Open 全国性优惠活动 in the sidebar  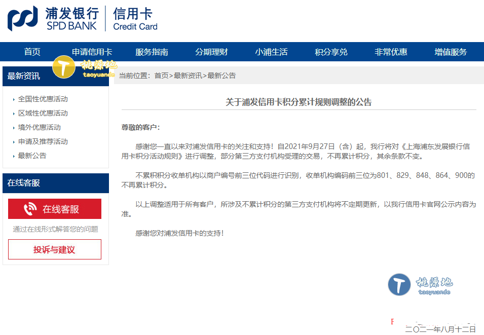43,99
